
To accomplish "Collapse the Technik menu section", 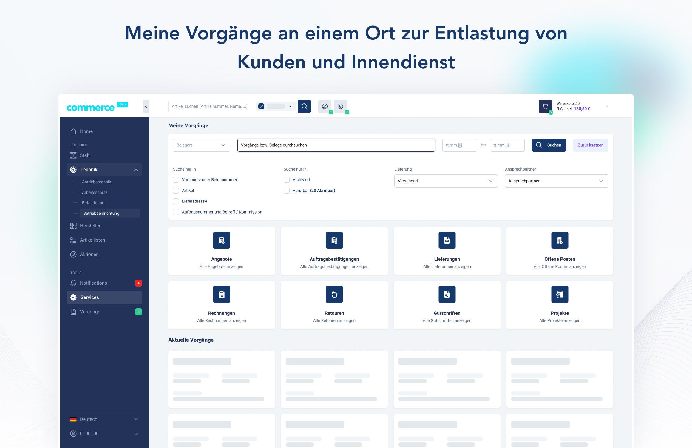I will point(136,170).
